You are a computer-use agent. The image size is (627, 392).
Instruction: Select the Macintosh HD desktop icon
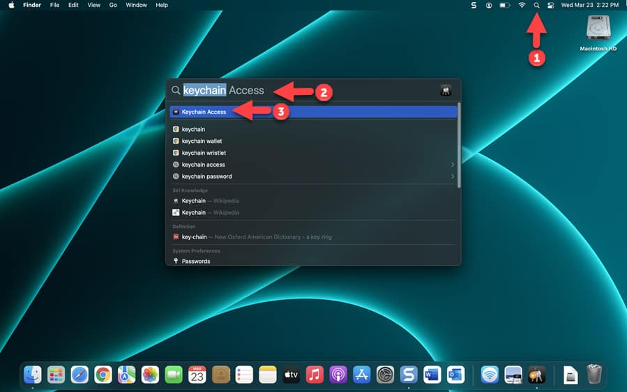pos(598,33)
